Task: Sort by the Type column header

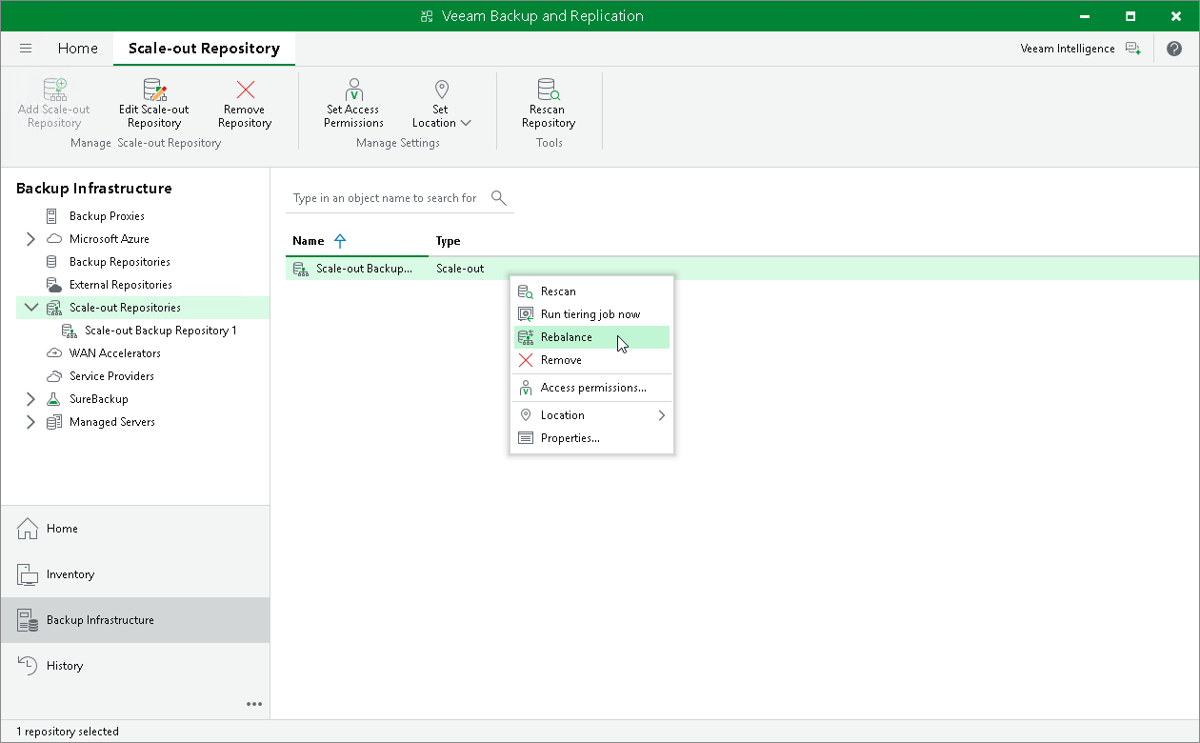Action: coord(448,241)
